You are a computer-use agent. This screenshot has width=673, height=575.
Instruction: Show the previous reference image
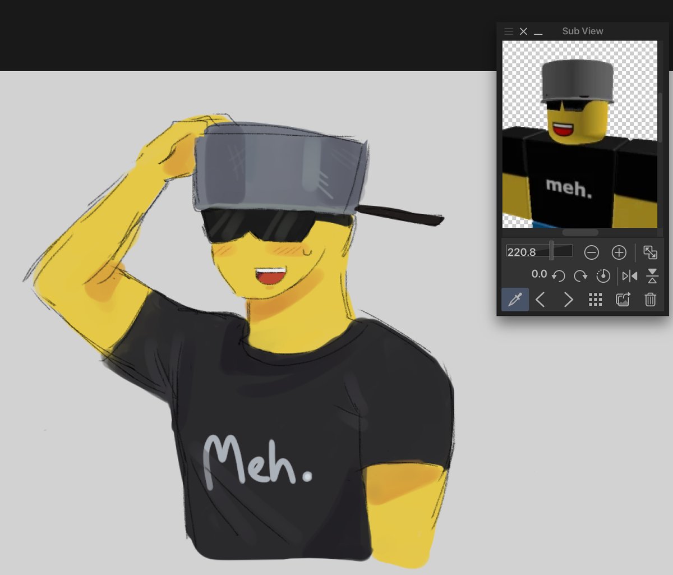(x=541, y=300)
